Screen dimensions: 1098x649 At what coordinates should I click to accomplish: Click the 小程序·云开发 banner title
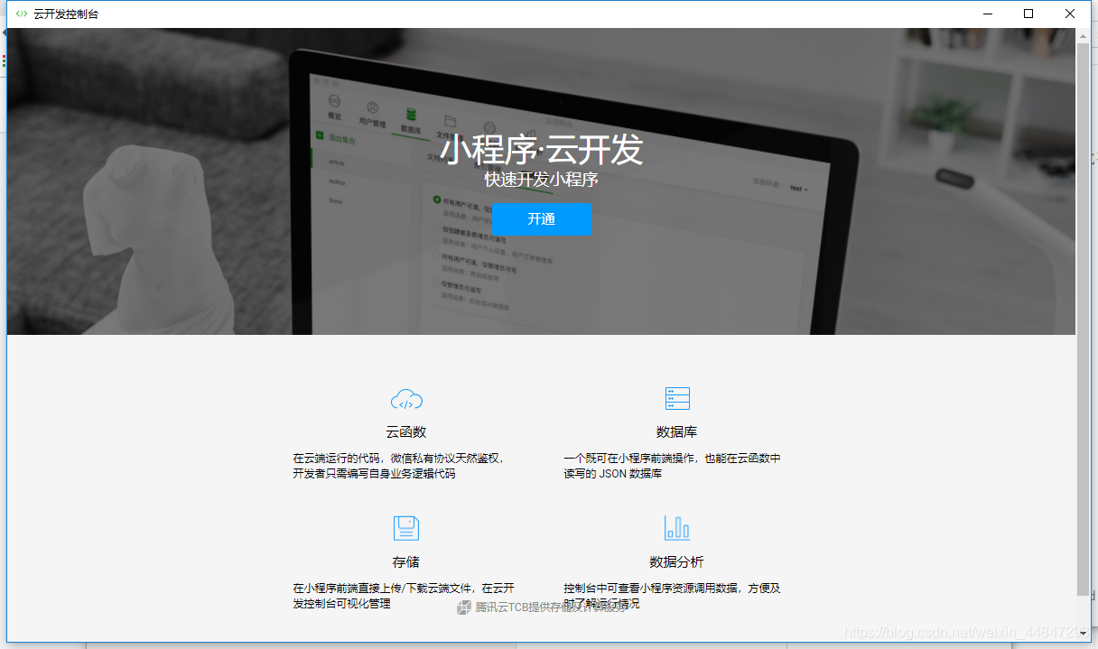[x=542, y=150]
